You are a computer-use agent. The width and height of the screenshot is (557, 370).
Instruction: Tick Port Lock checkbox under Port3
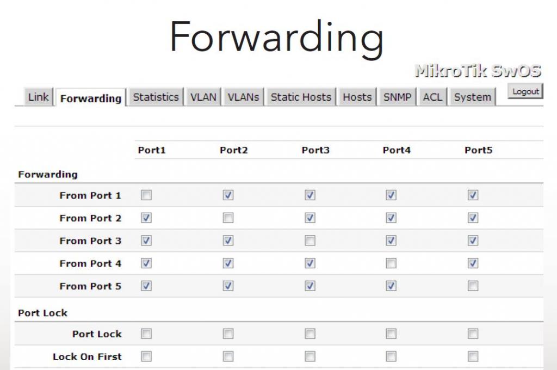(x=310, y=334)
